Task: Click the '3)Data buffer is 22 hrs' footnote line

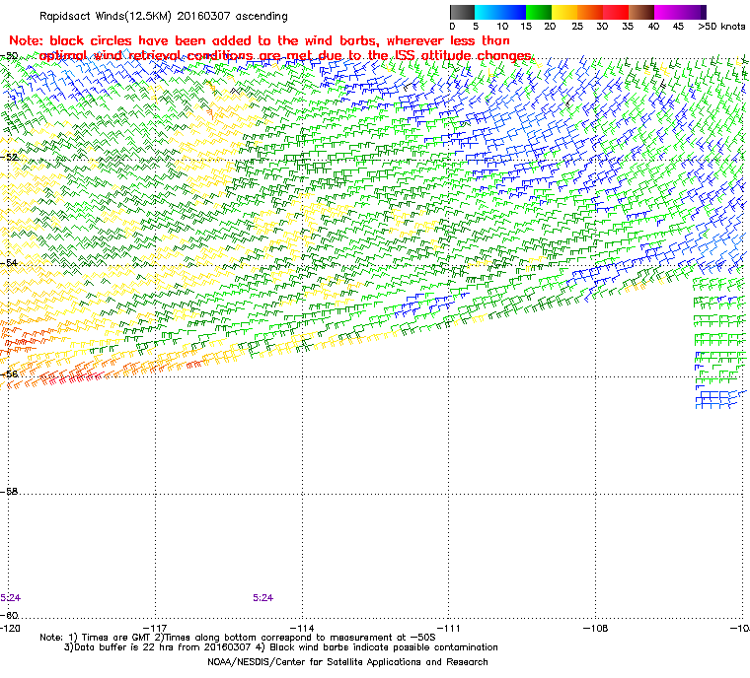Action: tap(281, 647)
